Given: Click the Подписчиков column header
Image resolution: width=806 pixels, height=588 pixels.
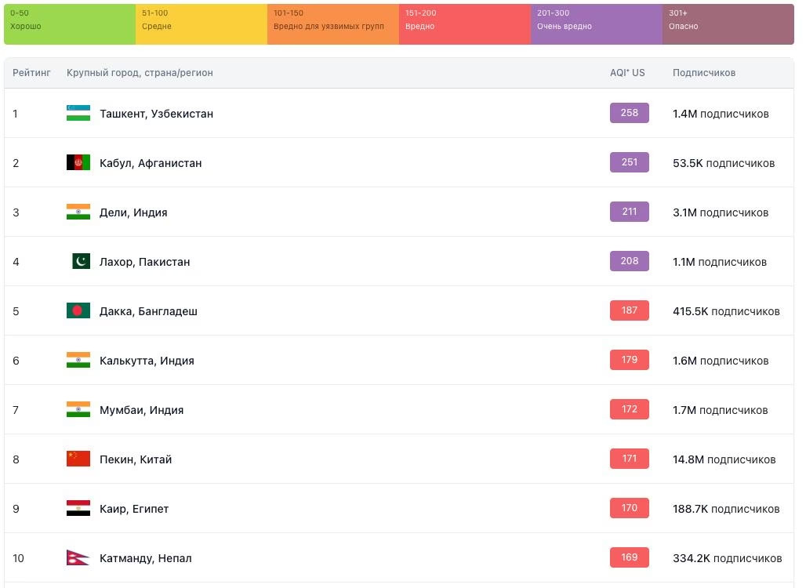Looking at the screenshot, I should 704,73.
